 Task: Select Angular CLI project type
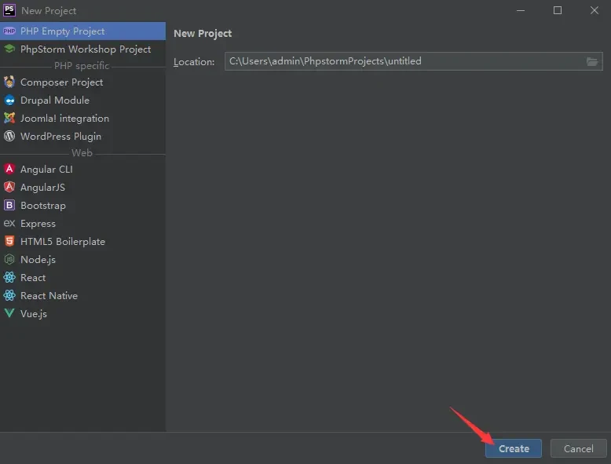click(x=82, y=169)
